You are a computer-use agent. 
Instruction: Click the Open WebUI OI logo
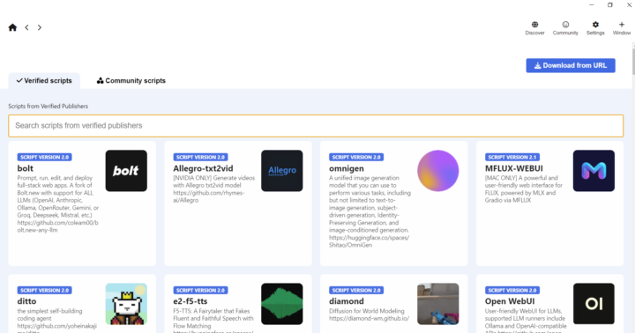click(594, 304)
